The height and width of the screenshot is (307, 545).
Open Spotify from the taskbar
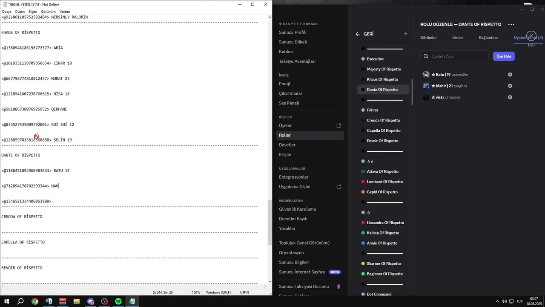(x=118, y=301)
